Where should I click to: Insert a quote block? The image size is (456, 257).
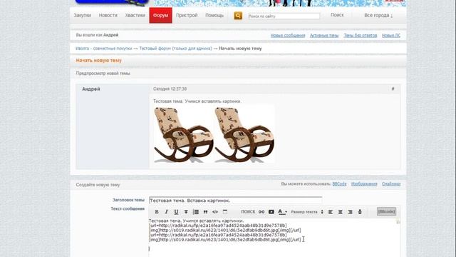click(x=206, y=212)
